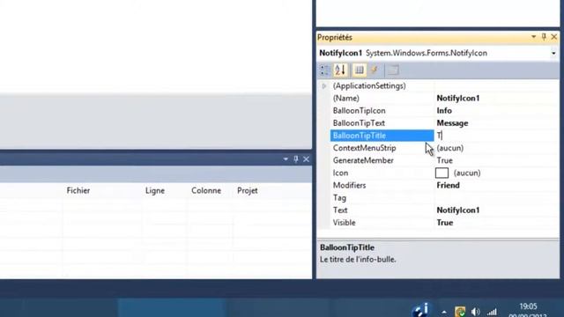Open the volume speaker icon
This screenshot has width=564, height=317.
click(x=476, y=312)
